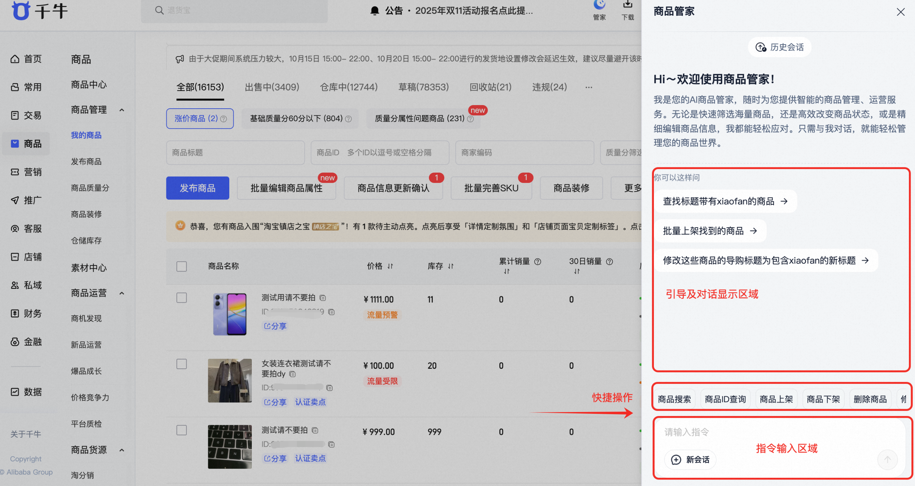Click 分享 under 测试用请不要拍
This screenshot has height=486, width=915.
pos(275,326)
